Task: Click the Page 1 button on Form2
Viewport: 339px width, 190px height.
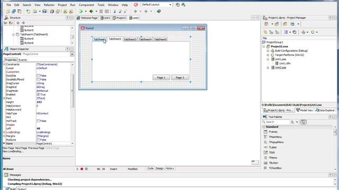Action: (x=161, y=78)
